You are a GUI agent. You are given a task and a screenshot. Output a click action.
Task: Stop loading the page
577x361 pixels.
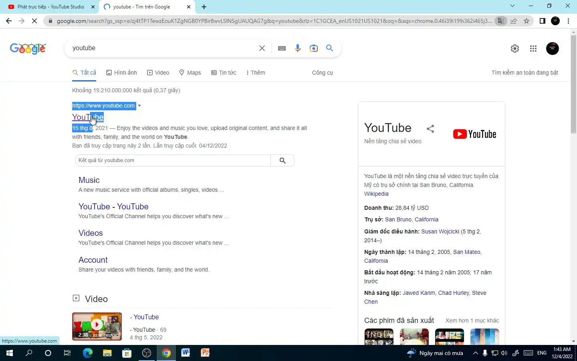click(x=34, y=21)
